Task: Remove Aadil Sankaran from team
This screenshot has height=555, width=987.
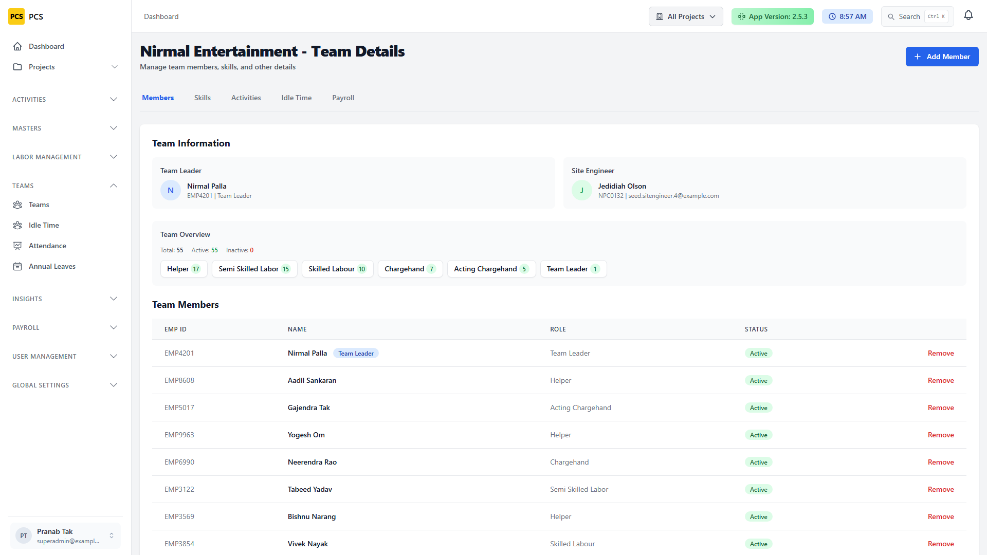Action: pyautogui.click(x=941, y=380)
